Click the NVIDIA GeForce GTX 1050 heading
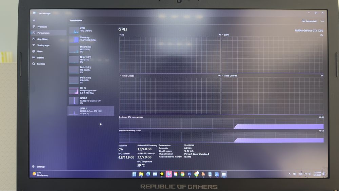 tap(309, 31)
